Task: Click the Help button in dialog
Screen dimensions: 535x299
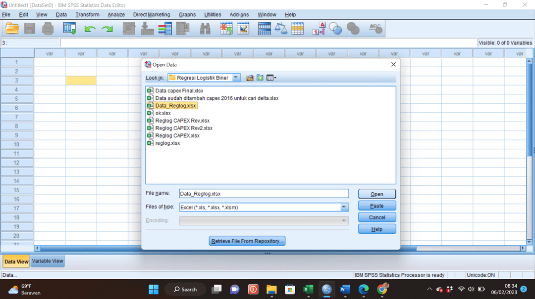Action: (x=377, y=229)
